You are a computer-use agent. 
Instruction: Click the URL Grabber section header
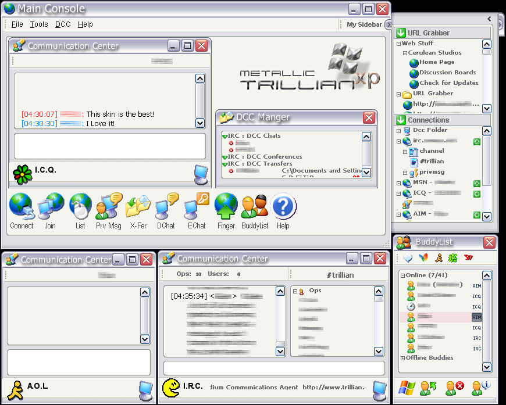point(443,33)
